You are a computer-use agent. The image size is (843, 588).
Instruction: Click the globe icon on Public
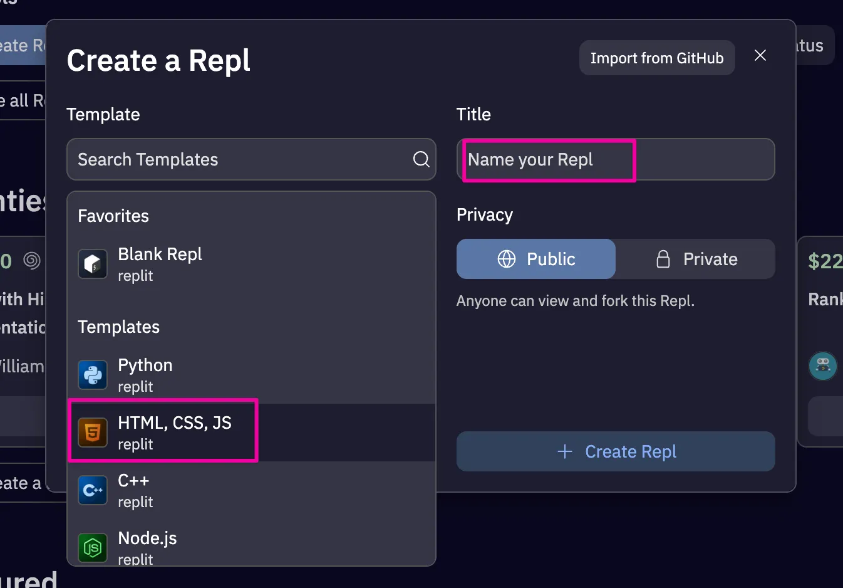(507, 259)
